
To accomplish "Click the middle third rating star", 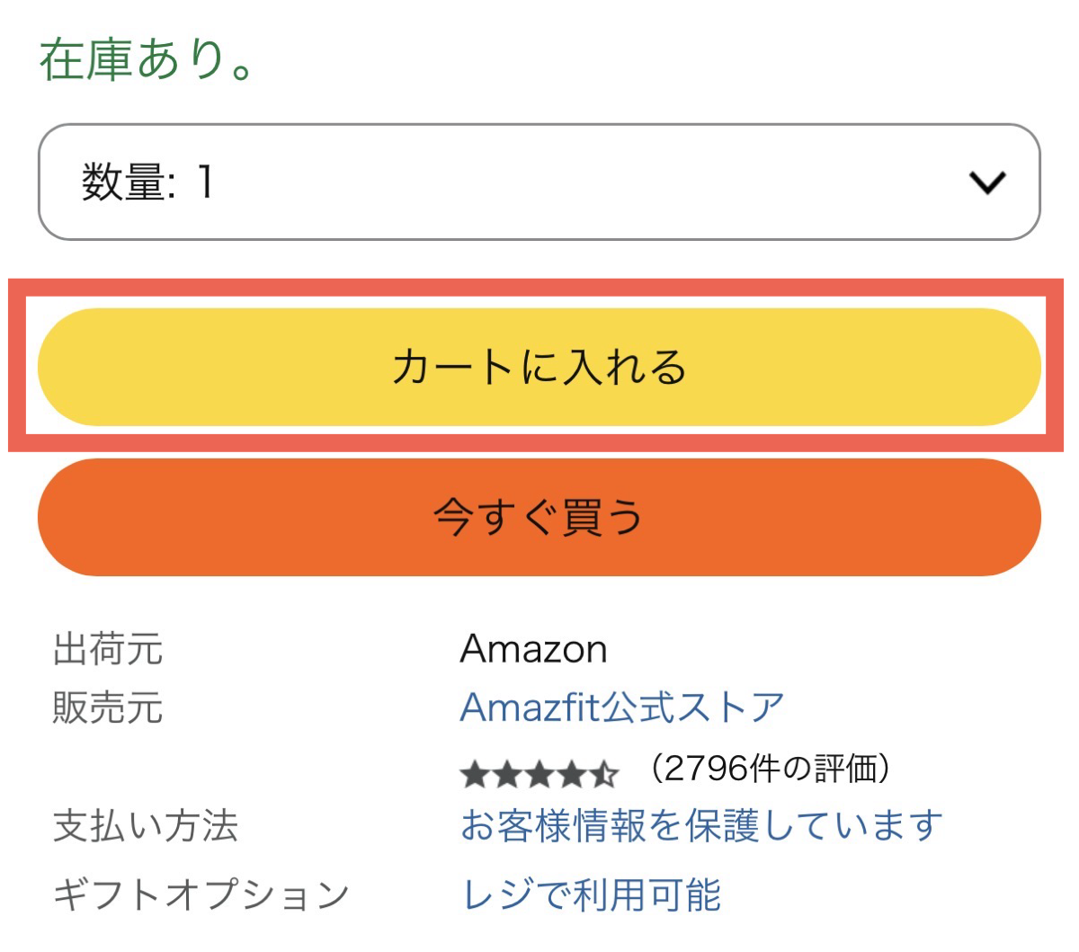I will pyautogui.click(x=539, y=773).
